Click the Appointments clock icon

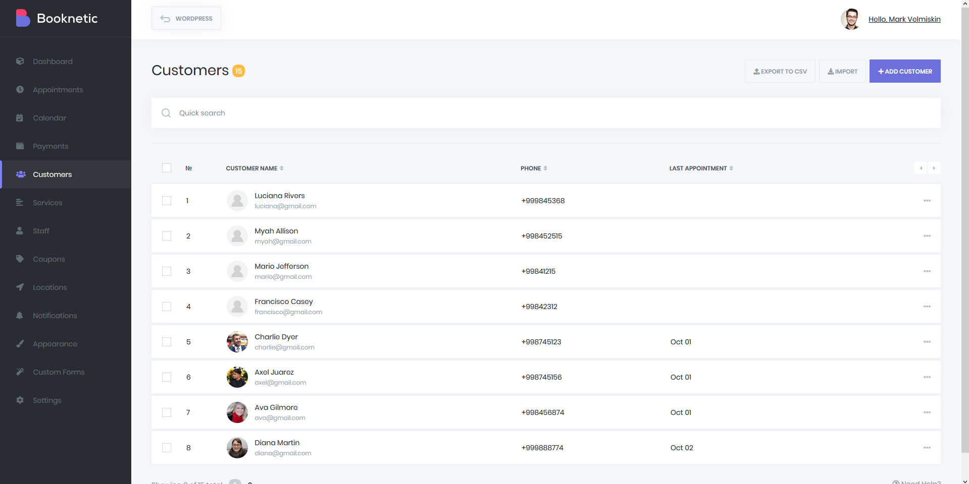20,90
